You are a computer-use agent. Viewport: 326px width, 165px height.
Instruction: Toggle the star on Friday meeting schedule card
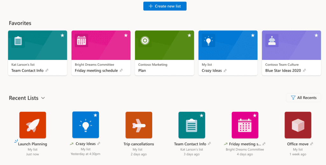126,35
